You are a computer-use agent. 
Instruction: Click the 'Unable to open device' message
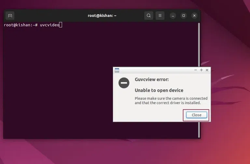click(159, 90)
